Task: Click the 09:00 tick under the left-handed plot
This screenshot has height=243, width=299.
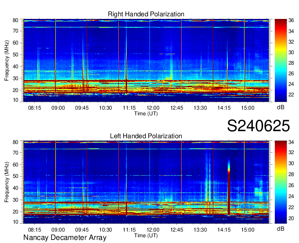Action: click(58, 230)
